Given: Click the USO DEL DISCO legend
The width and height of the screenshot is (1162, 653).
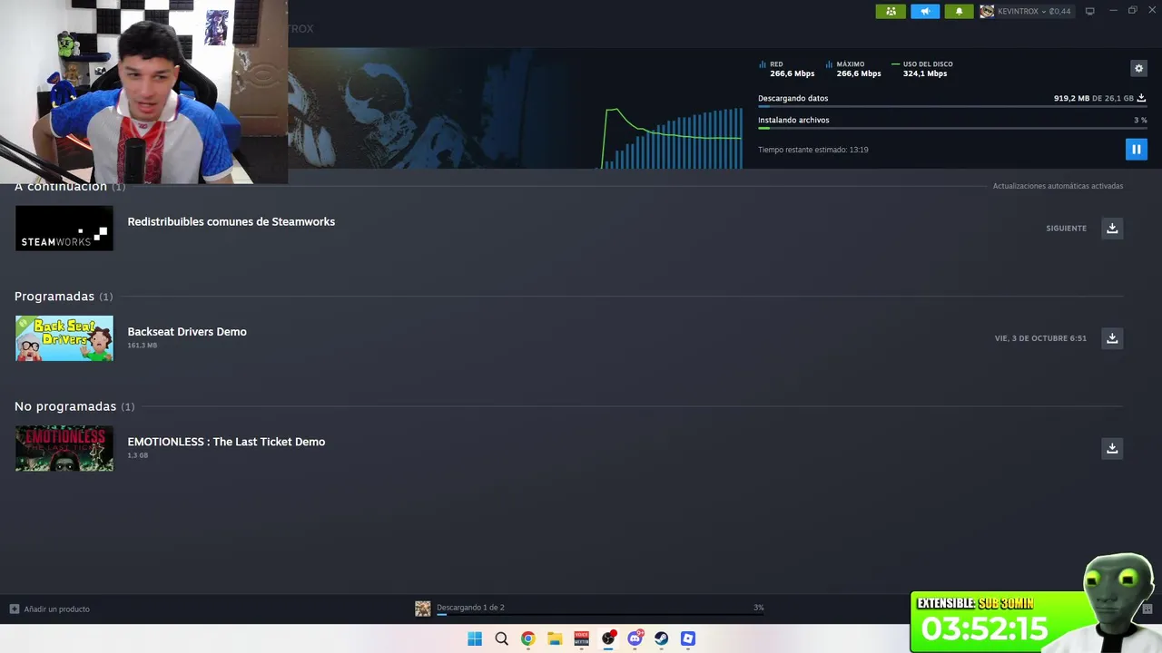Looking at the screenshot, I should [x=922, y=69].
